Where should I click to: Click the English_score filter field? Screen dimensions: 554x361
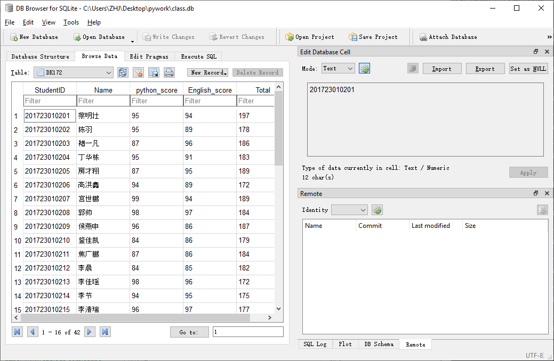210,101
